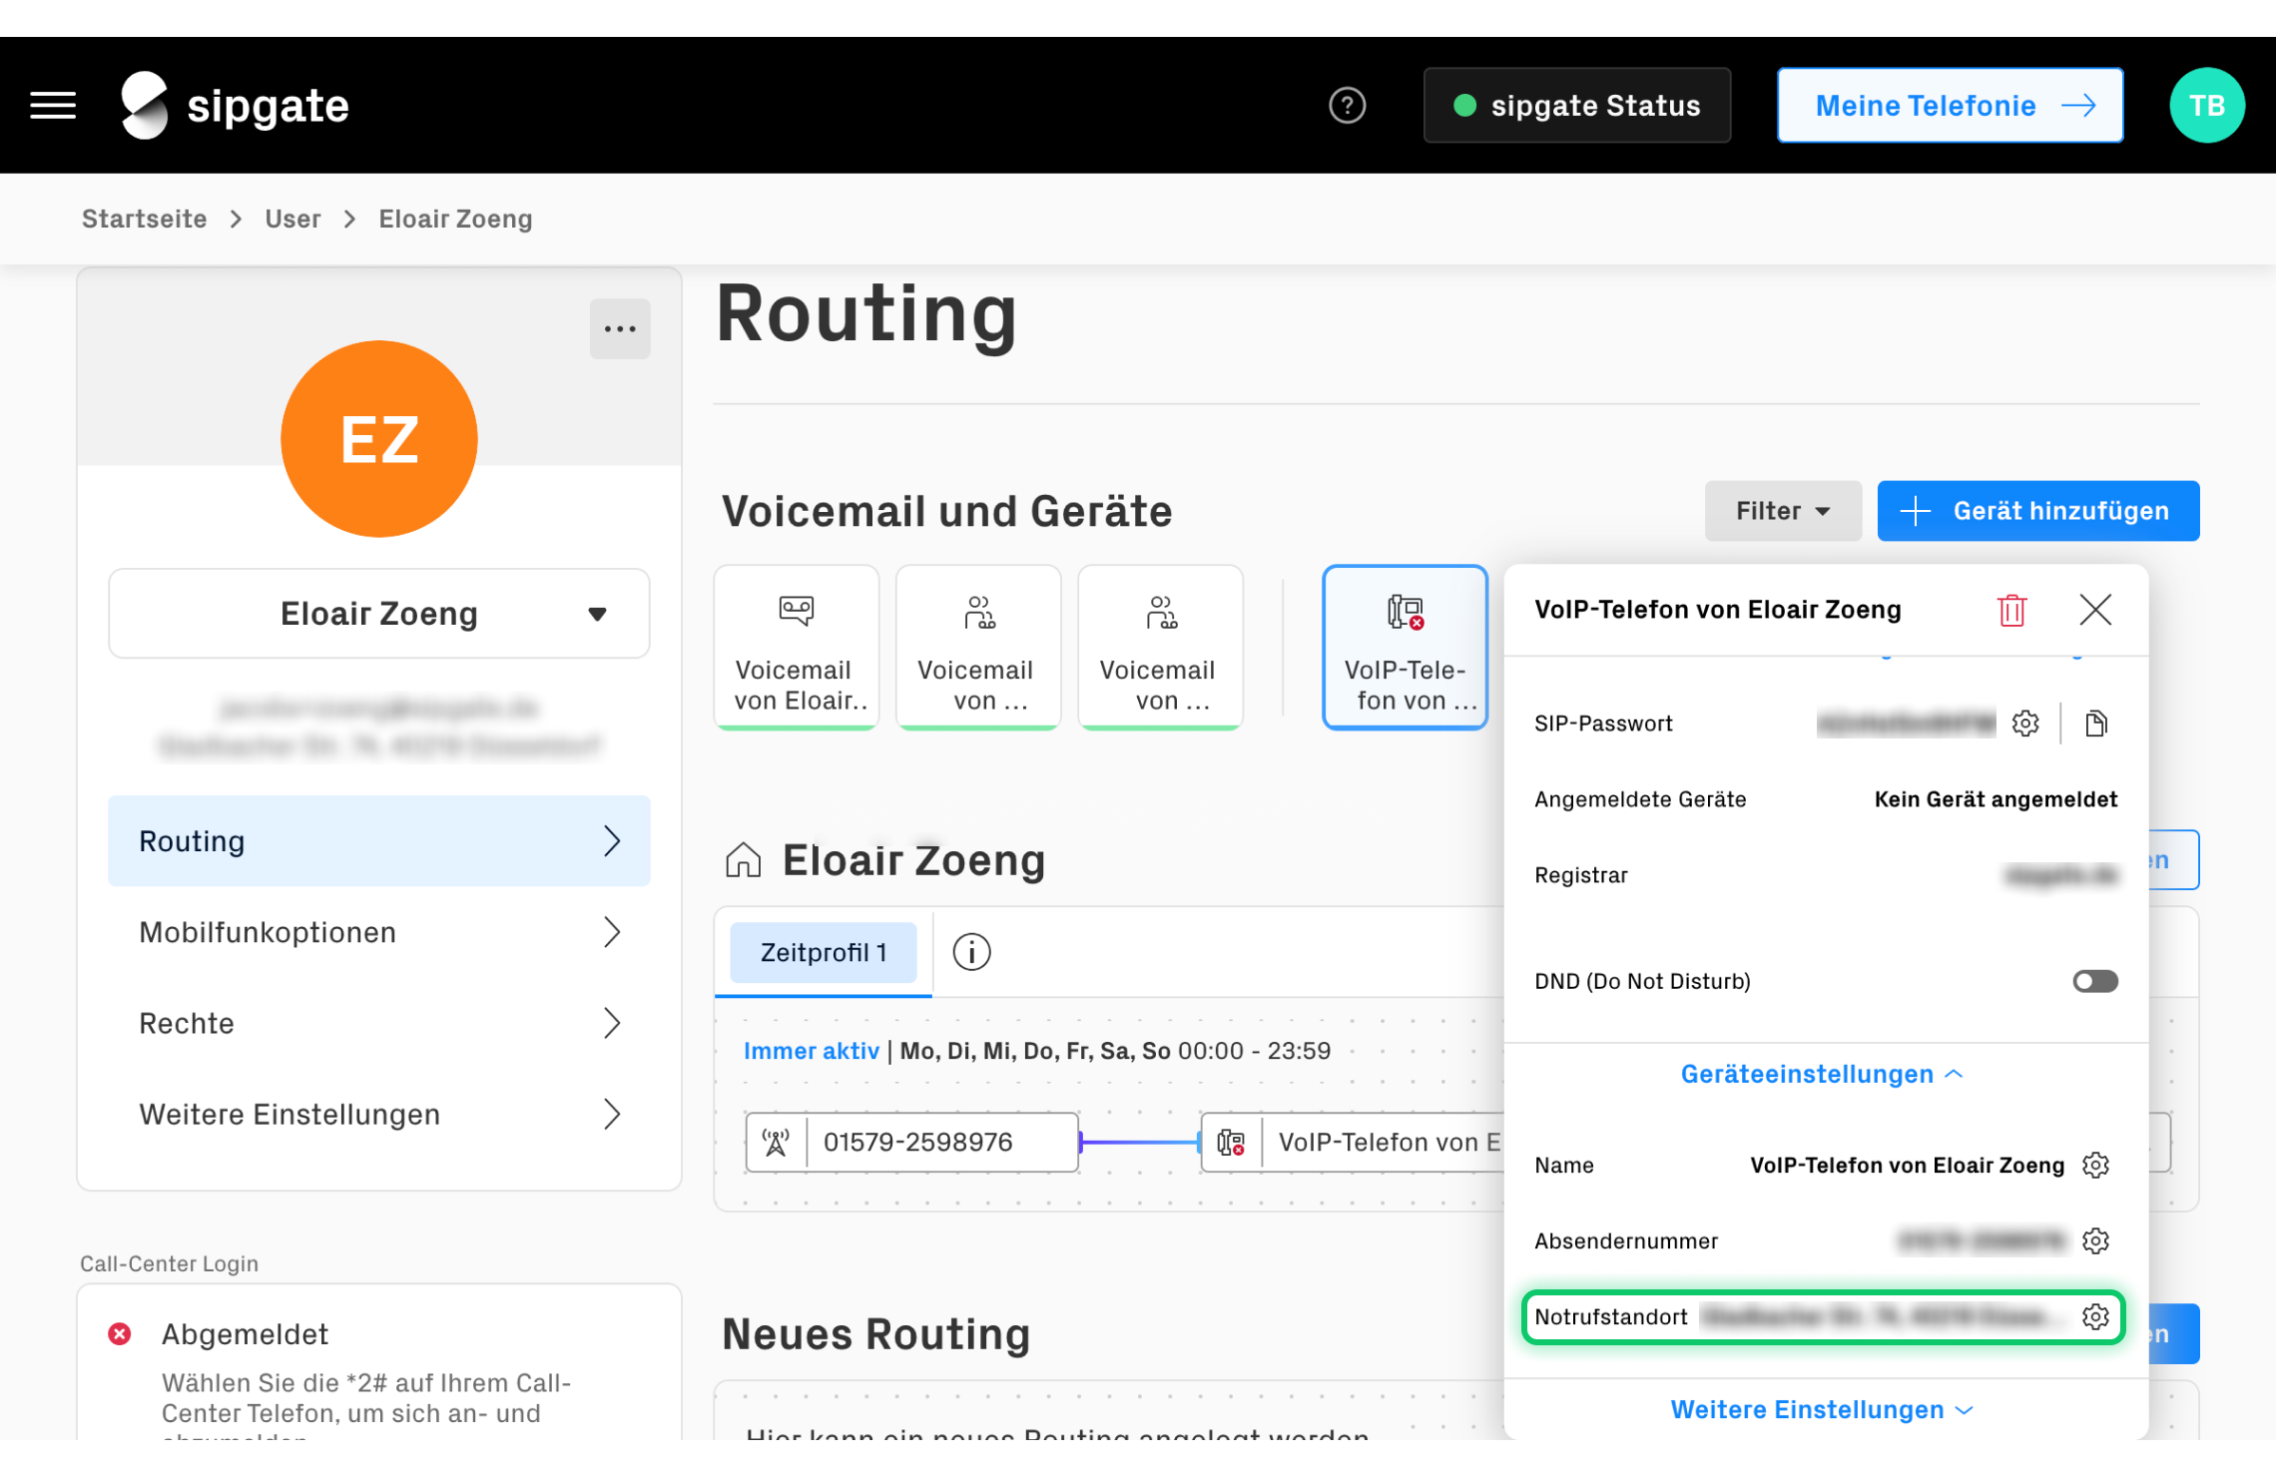Click the Zeitprofil info icon
Screen dimensions: 2276x1477
click(x=971, y=952)
